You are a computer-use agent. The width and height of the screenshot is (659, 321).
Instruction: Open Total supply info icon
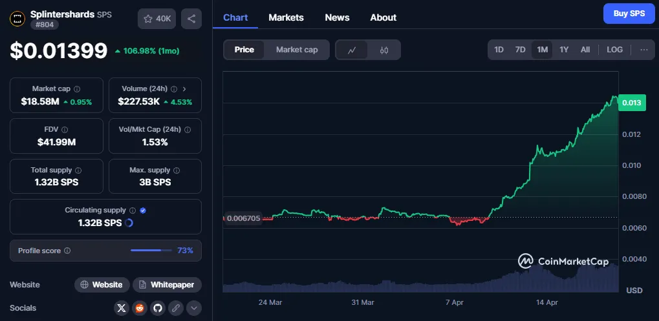pos(78,171)
